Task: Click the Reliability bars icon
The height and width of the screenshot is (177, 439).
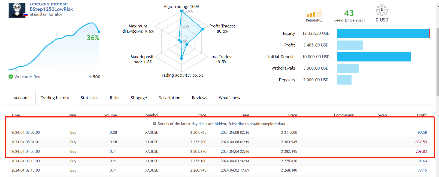Action: [314, 14]
